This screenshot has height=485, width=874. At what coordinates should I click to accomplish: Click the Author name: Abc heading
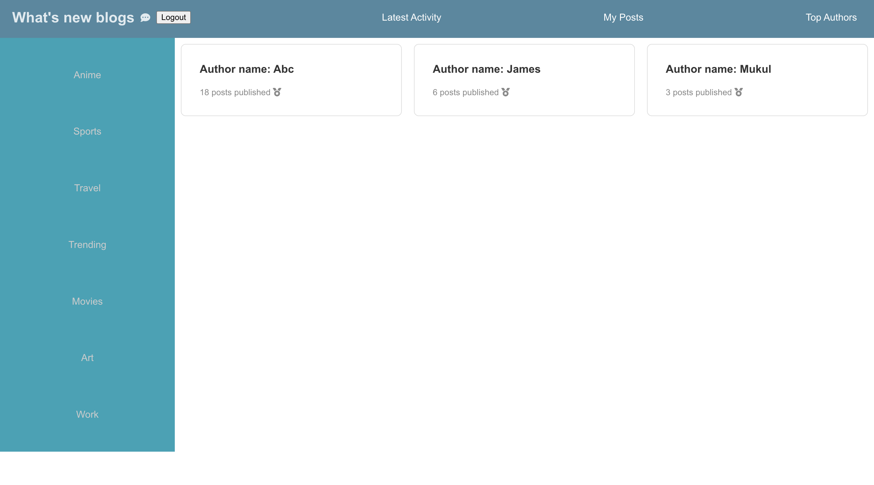(246, 69)
